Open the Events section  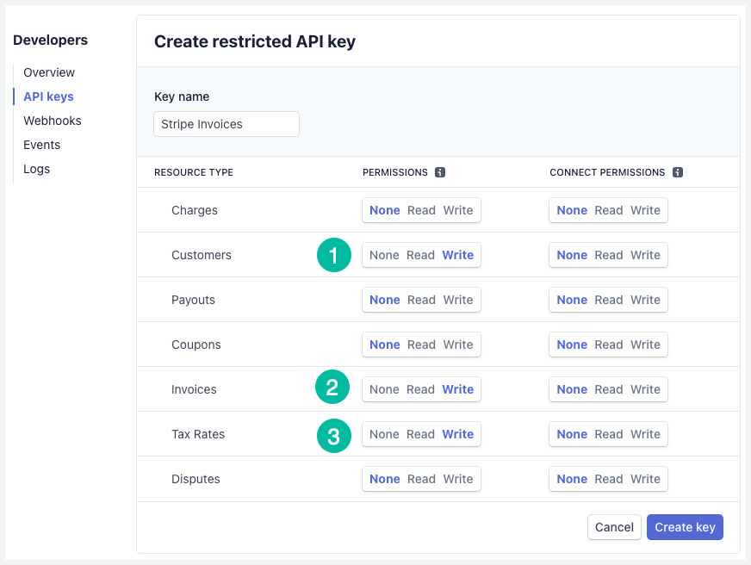[41, 145]
